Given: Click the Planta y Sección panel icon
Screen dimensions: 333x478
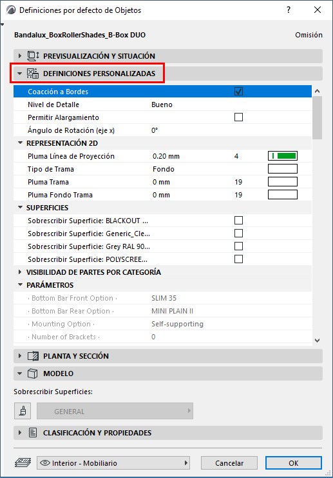Looking at the screenshot, I should click(33, 356).
